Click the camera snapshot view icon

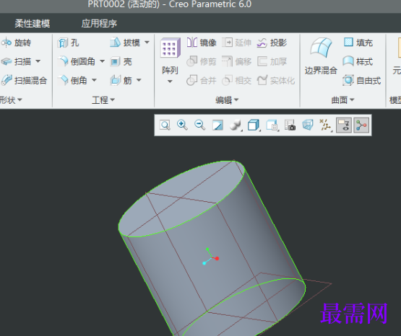click(x=290, y=125)
